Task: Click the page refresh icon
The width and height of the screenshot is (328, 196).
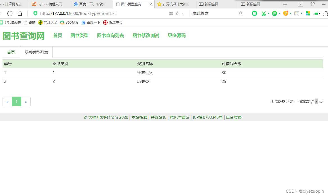Action: (10, 13)
